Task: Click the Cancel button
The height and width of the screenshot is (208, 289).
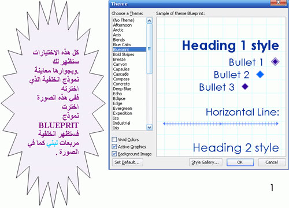Action: click(272, 162)
